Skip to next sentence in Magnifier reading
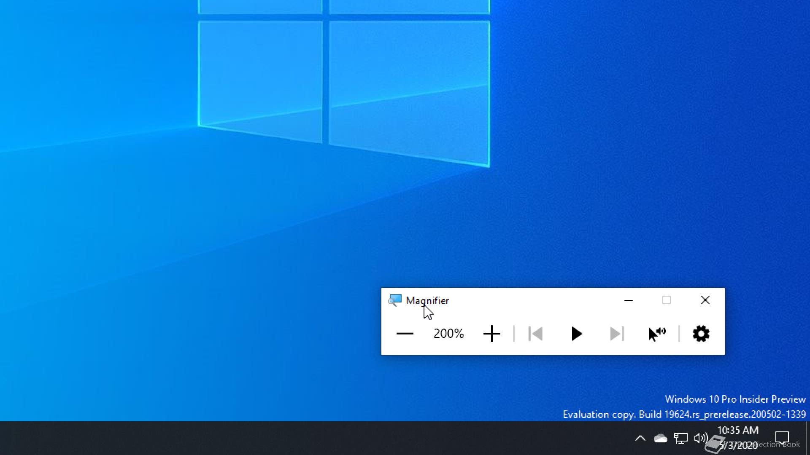This screenshot has height=455, width=810. click(616, 334)
